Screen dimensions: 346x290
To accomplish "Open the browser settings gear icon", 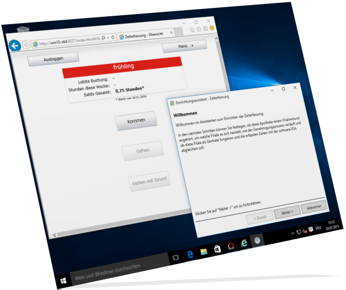I will point(206,28).
